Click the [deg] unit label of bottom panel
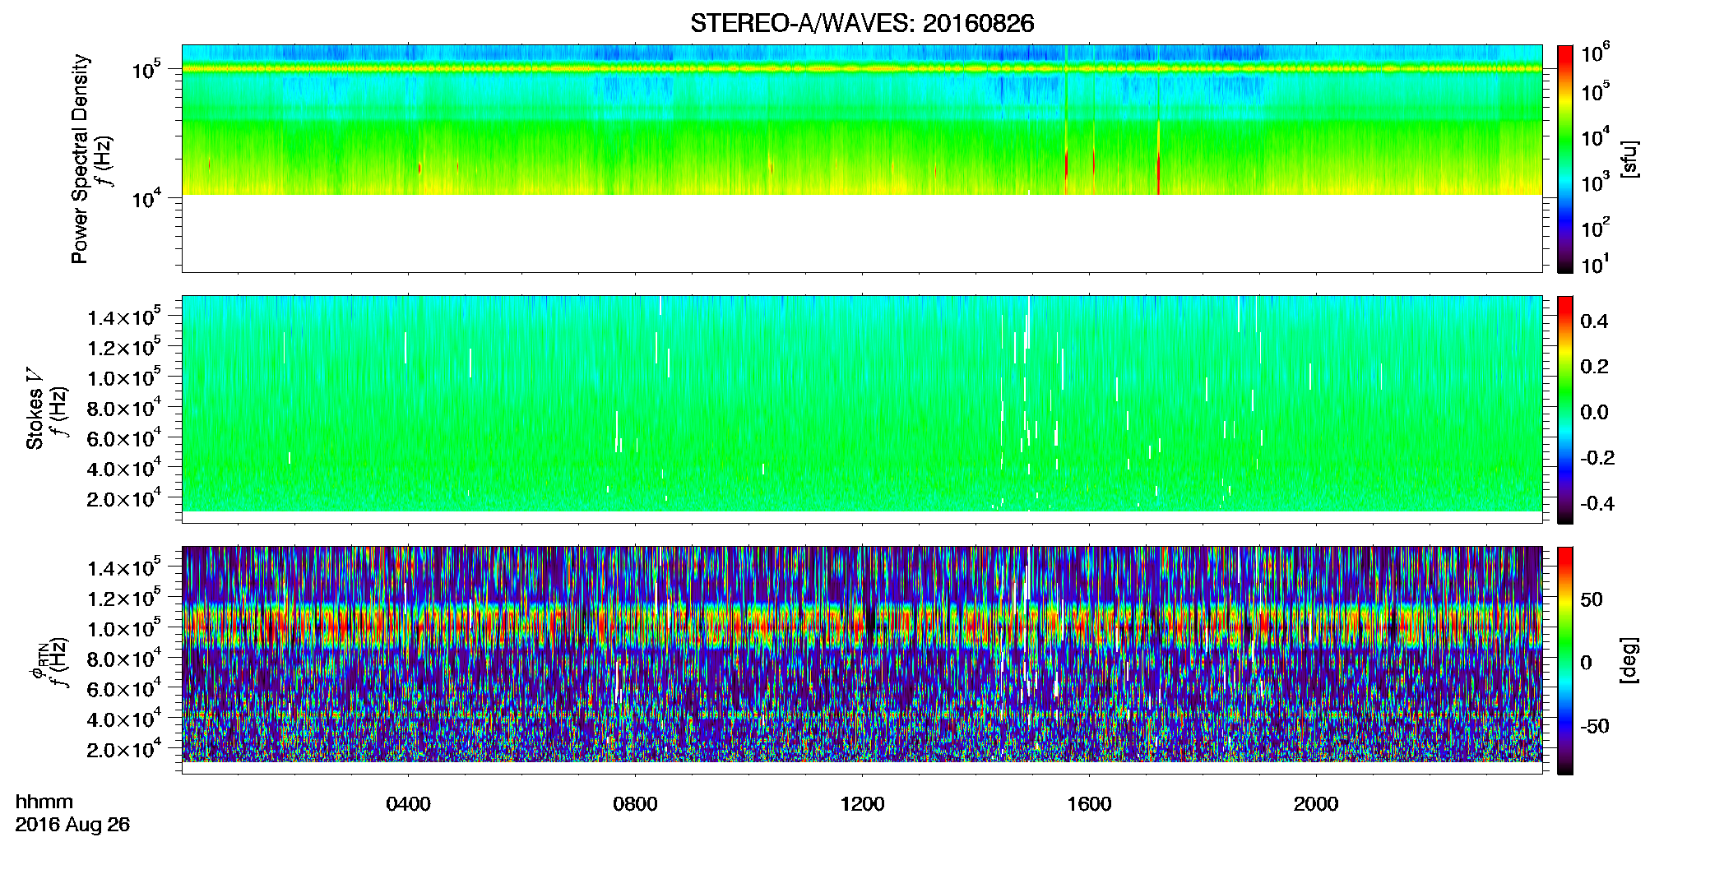Image resolution: width=1724 pixels, height=888 pixels. (x=1629, y=660)
